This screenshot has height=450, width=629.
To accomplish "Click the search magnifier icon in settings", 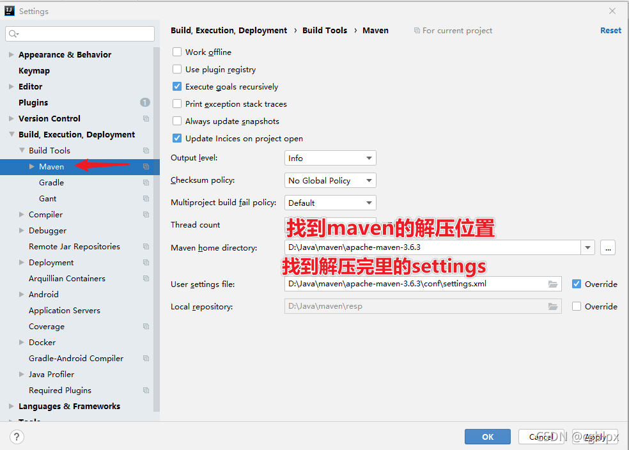I will (x=13, y=34).
